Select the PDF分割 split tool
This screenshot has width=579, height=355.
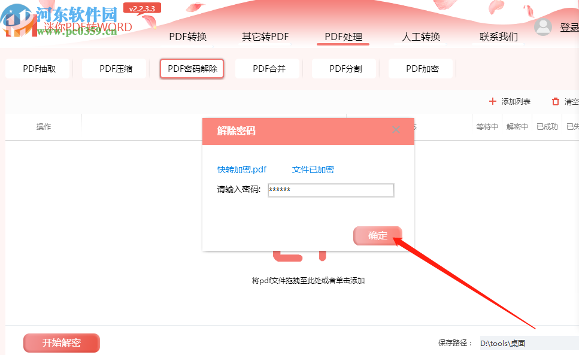pos(344,68)
